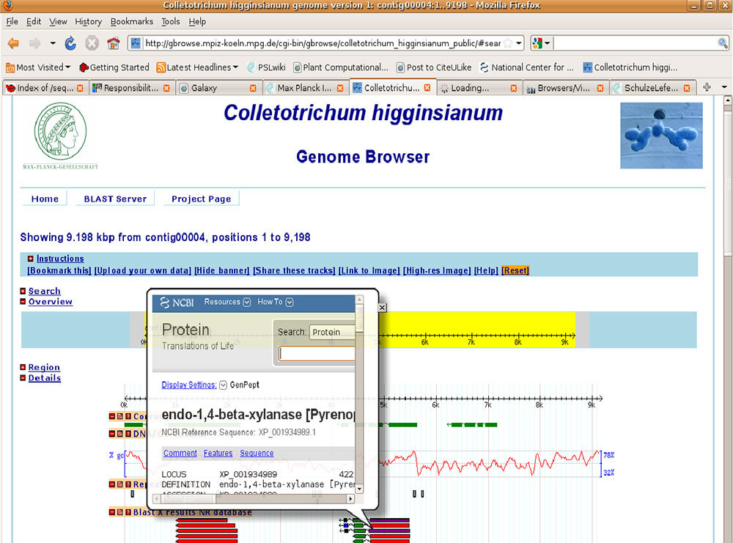Collapse the Re track with minus icon
This screenshot has height=543, width=733.
(112, 484)
